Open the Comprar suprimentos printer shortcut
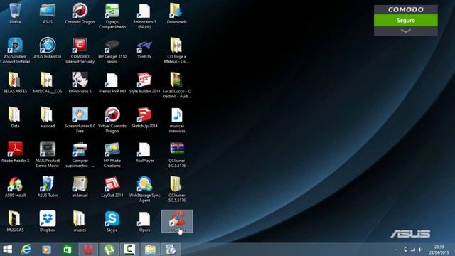The height and width of the screenshot is (256, 455). [80, 154]
